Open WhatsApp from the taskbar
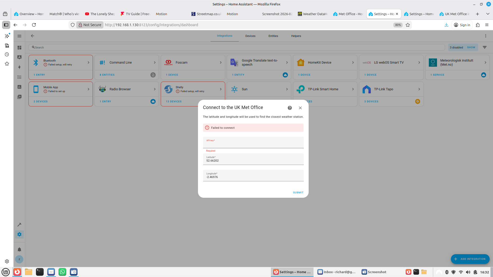 point(62,272)
